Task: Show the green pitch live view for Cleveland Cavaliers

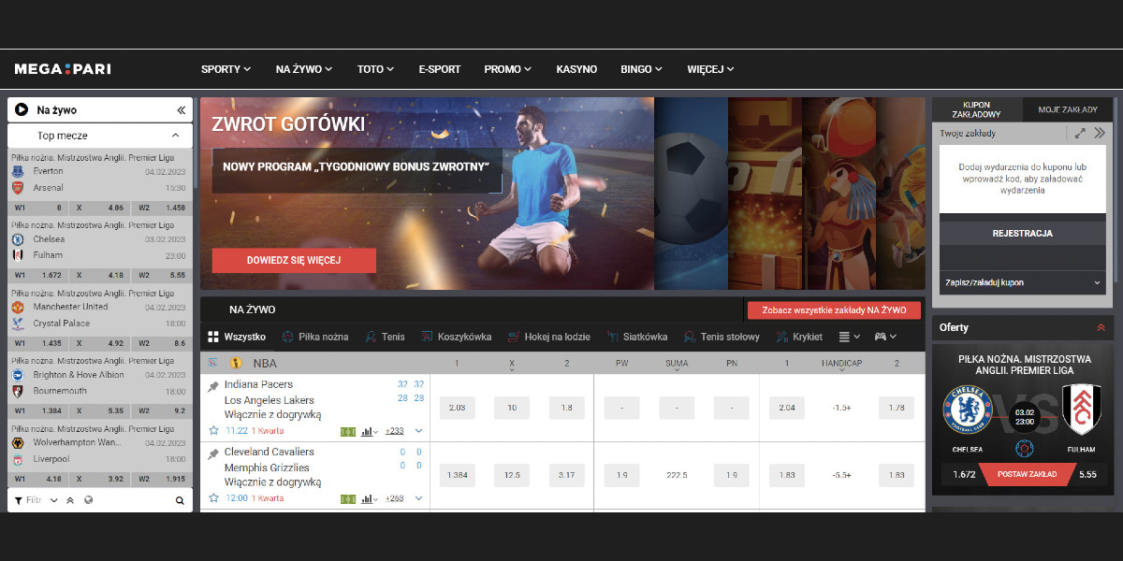Action: pyautogui.click(x=348, y=498)
